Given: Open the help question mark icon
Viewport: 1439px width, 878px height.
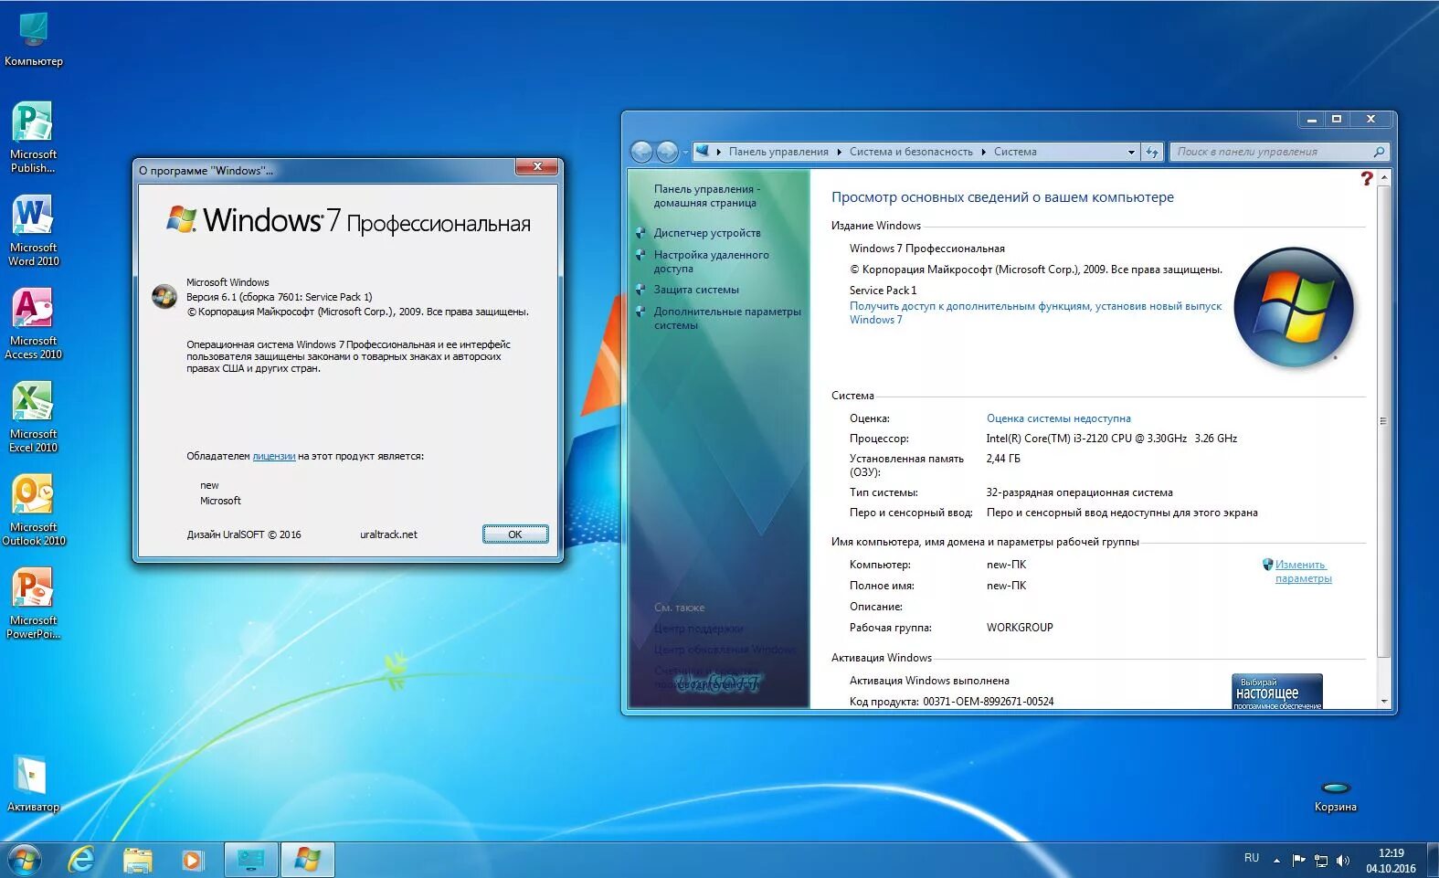Looking at the screenshot, I should tap(1367, 178).
